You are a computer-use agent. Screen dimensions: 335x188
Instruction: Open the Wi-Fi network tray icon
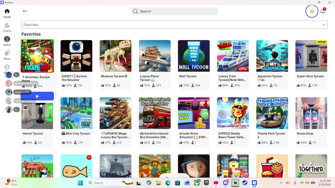(x=302, y=183)
